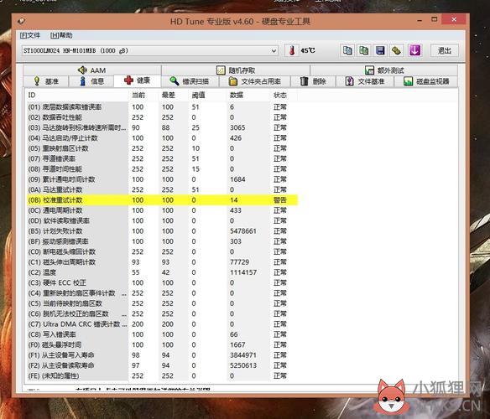Select the (BF) 振动感测错误率 row
Viewport: 490px width, 419px height.
pos(162,241)
